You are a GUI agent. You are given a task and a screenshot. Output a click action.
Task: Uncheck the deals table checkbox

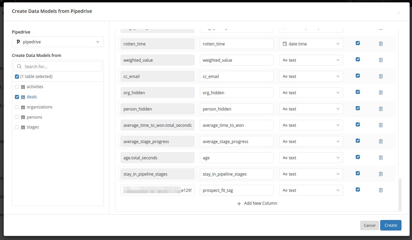point(17,97)
